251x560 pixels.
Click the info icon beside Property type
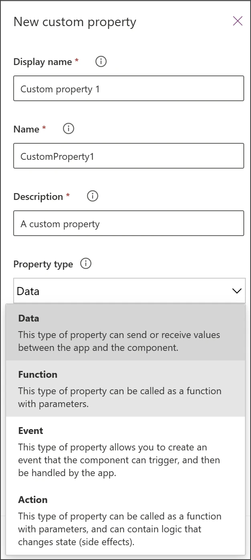(86, 264)
